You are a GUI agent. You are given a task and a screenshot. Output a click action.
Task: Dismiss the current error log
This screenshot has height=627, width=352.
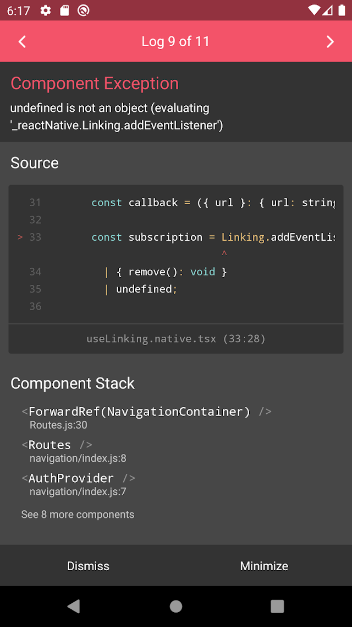coord(88,566)
